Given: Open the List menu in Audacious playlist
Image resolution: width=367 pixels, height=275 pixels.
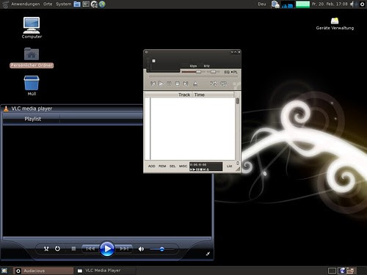Looking at the screenshot, I should click(229, 166).
